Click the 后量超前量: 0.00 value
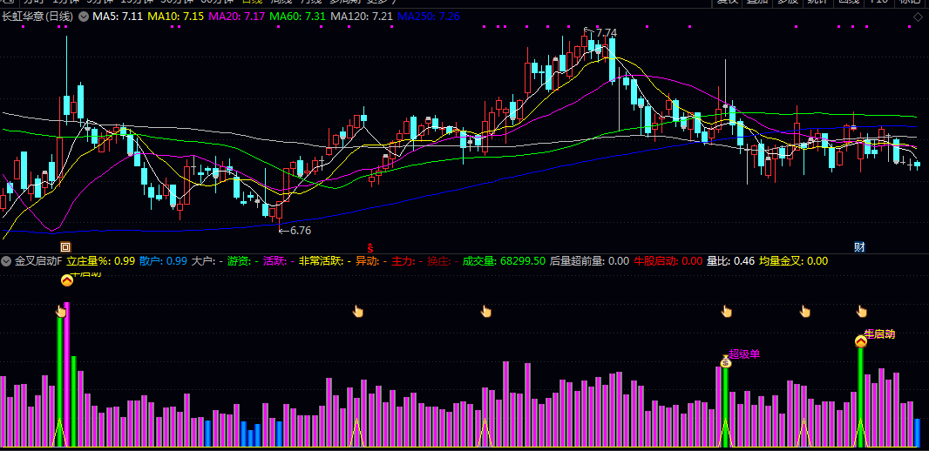The image size is (929, 451). coord(589,261)
